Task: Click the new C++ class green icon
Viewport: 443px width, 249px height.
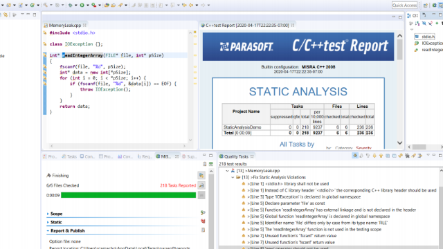Action: (x=33, y=5)
